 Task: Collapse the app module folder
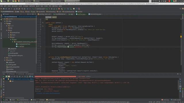click(x=5, y=23)
